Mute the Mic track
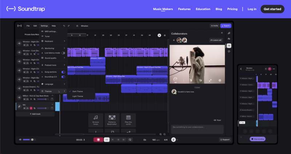This screenshot has width=291, height=154. [x=24, y=108]
